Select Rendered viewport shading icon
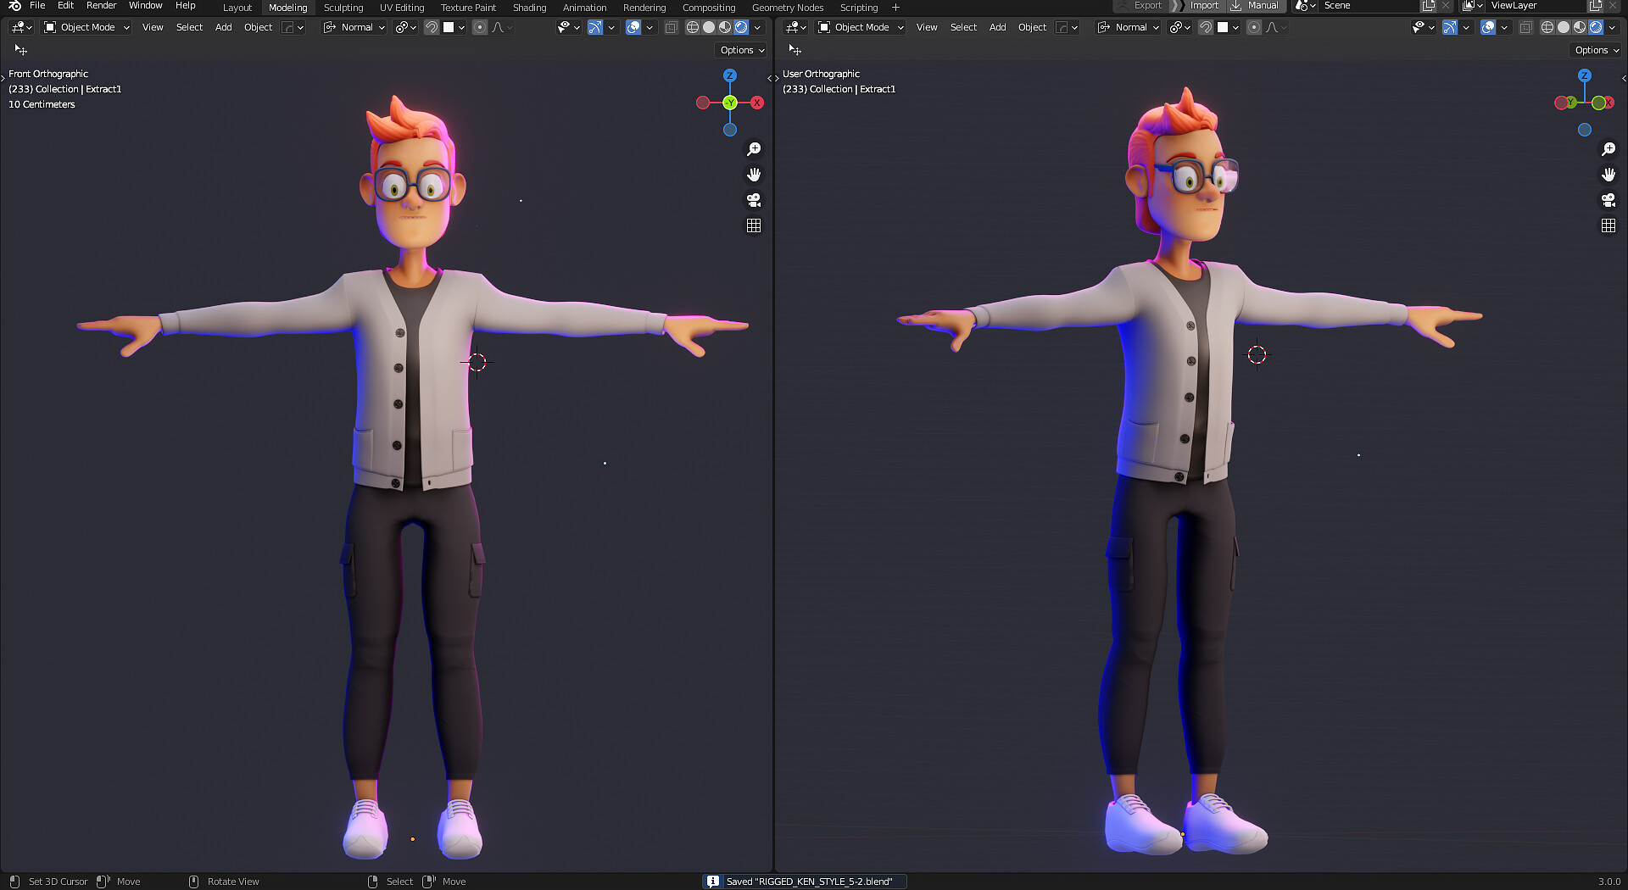This screenshot has width=1628, height=890. (x=741, y=27)
